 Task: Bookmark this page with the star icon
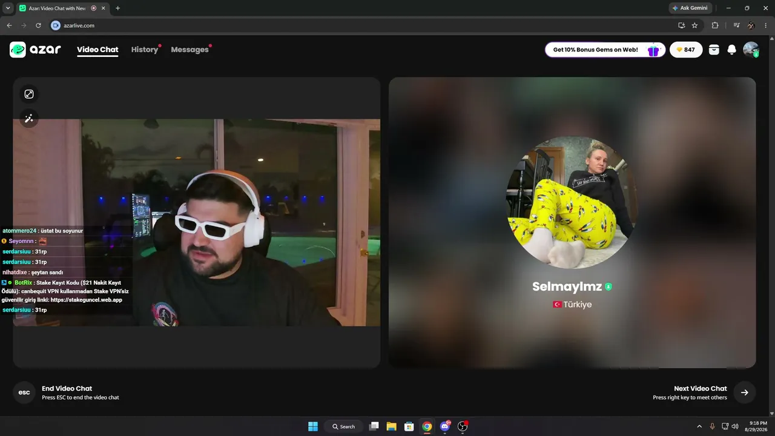click(x=694, y=25)
